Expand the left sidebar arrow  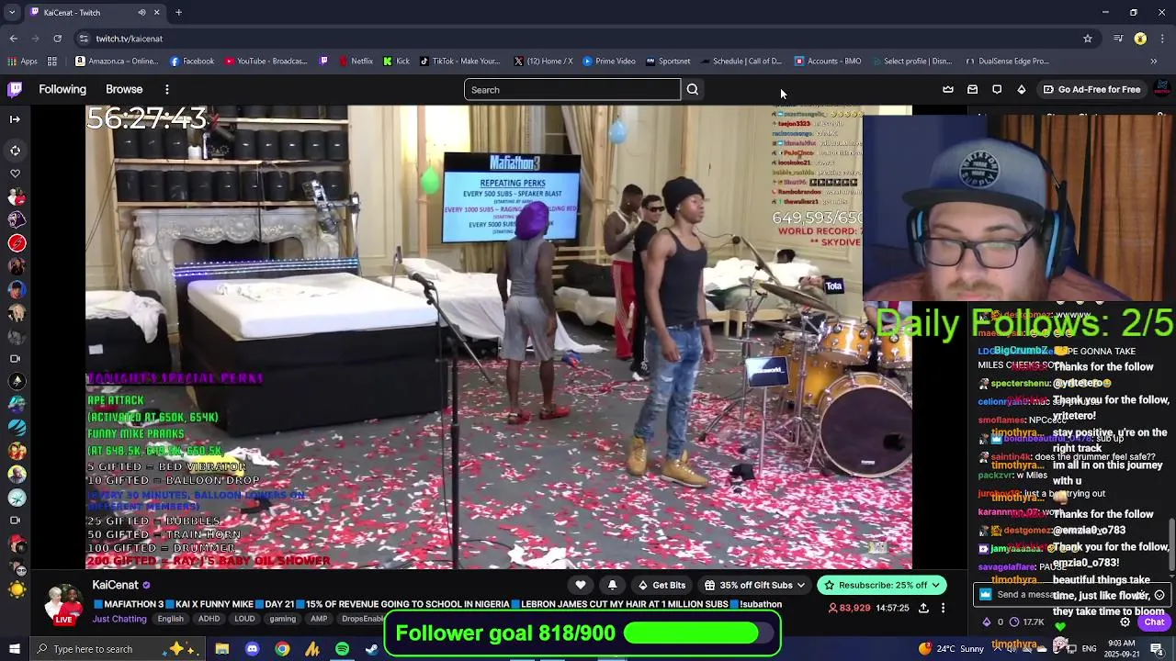click(x=15, y=118)
